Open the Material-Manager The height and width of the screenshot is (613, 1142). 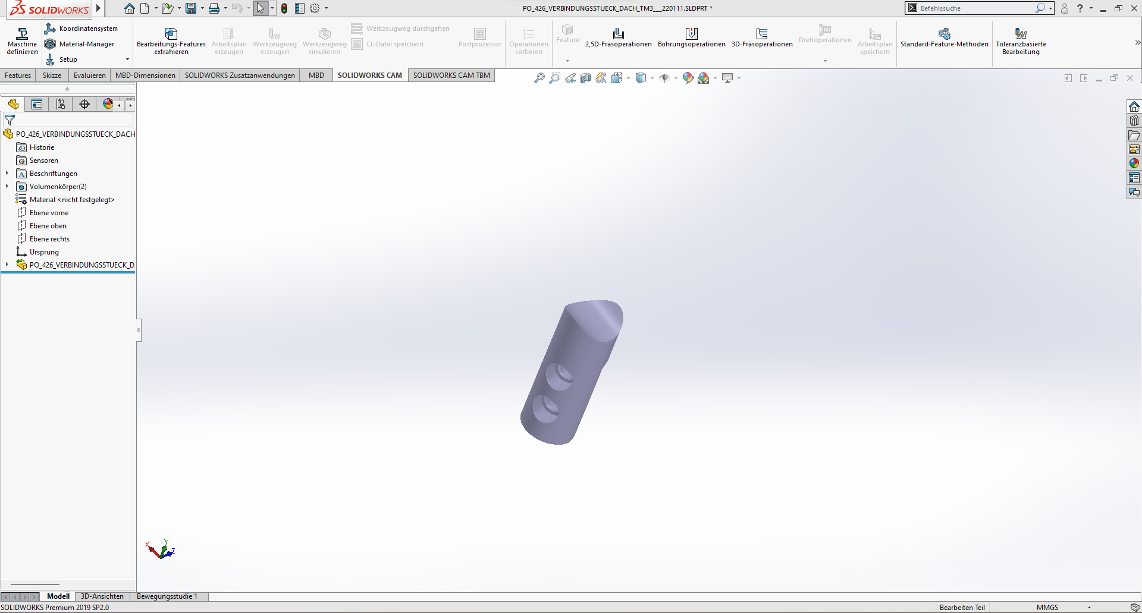click(80, 44)
